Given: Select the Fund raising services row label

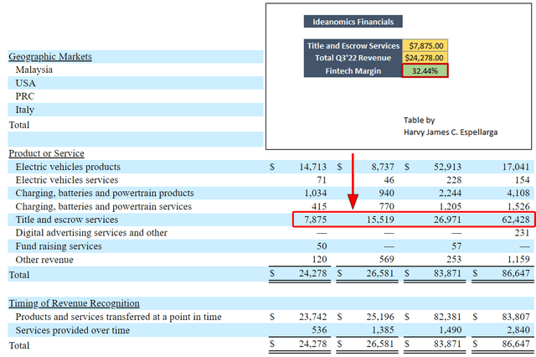Looking at the screenshot, I should [59, 246].
